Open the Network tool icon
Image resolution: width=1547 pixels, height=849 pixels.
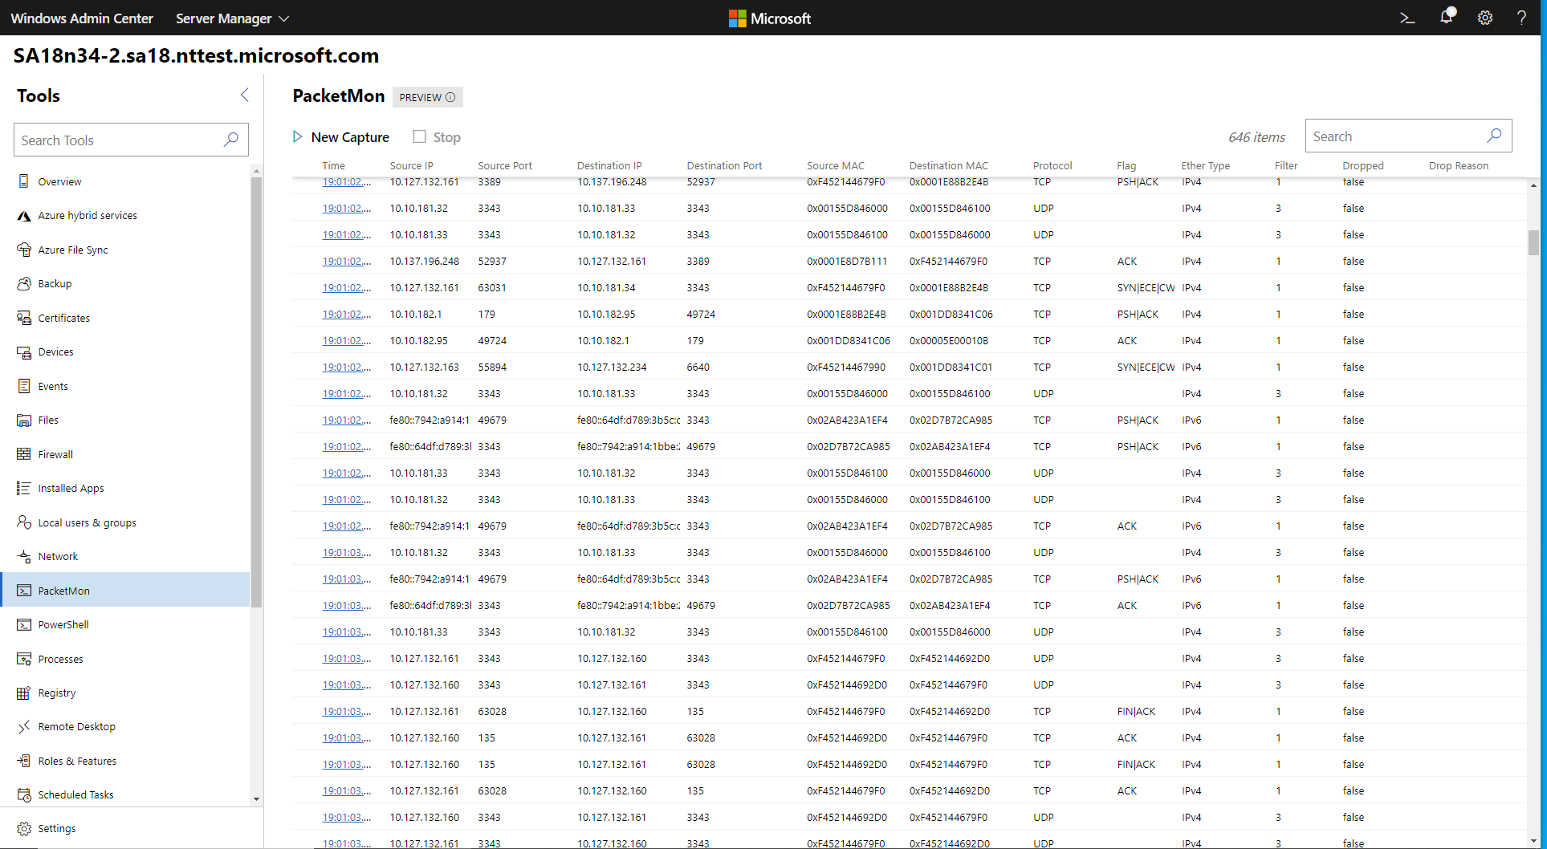(x=24, y=556)
